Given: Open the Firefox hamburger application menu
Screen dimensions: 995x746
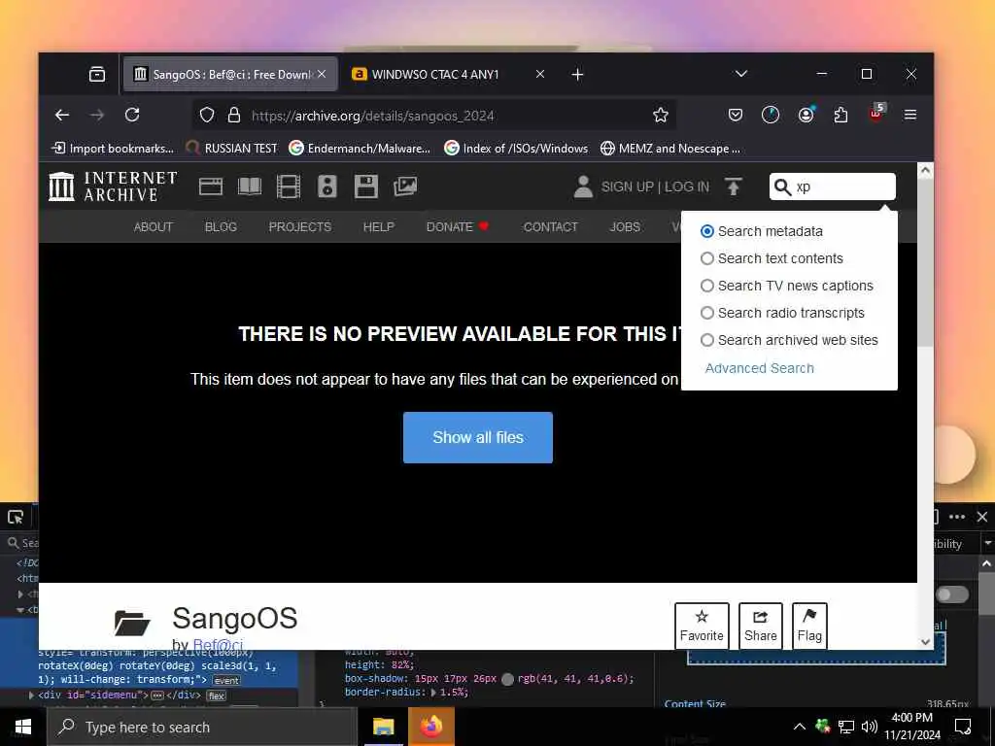Looking at the screenshot, I should coord(910,115).
